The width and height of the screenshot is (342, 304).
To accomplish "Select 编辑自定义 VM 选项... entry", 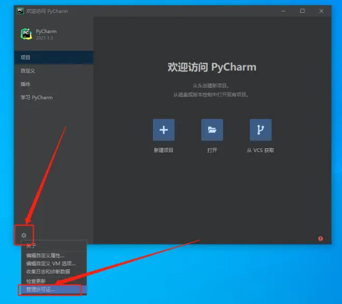I will (x=54, y=264).
